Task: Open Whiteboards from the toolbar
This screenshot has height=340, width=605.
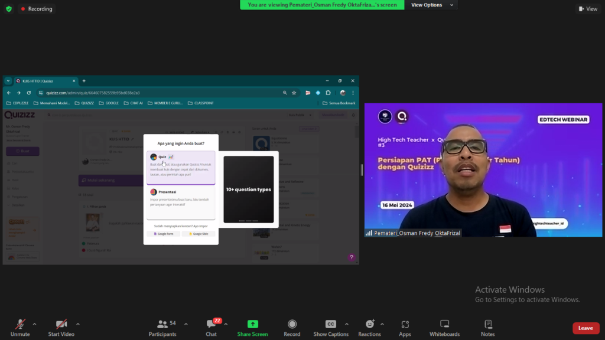Action: point(444,325)
